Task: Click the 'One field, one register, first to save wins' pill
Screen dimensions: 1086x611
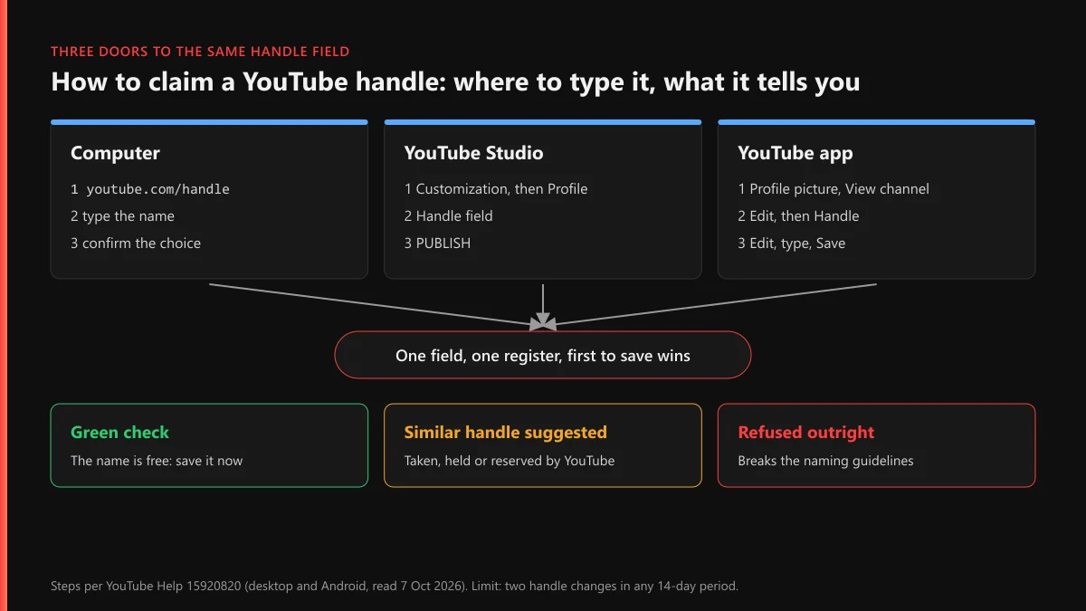Action: pyautogui.click(x=543, y=355)
